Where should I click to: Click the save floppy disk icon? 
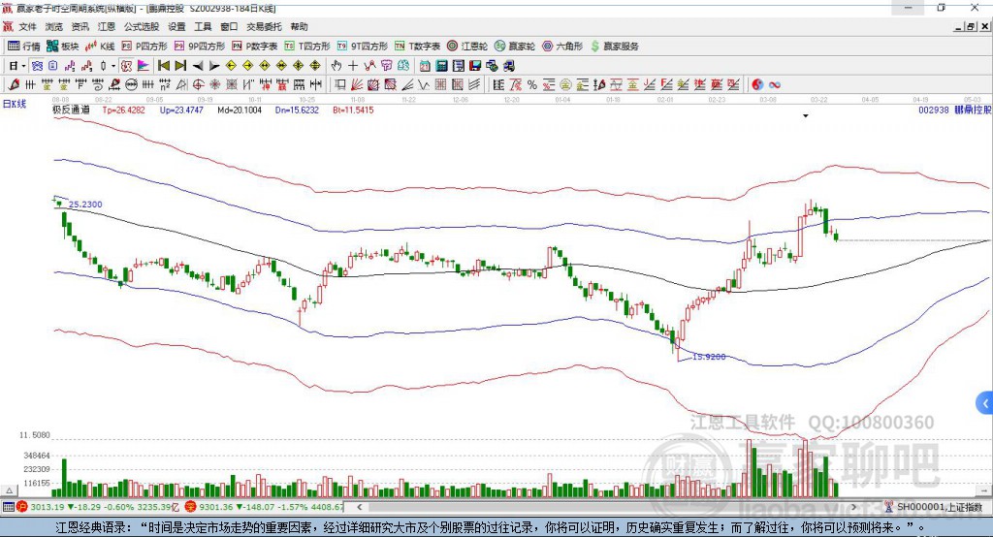pos(475,65)
